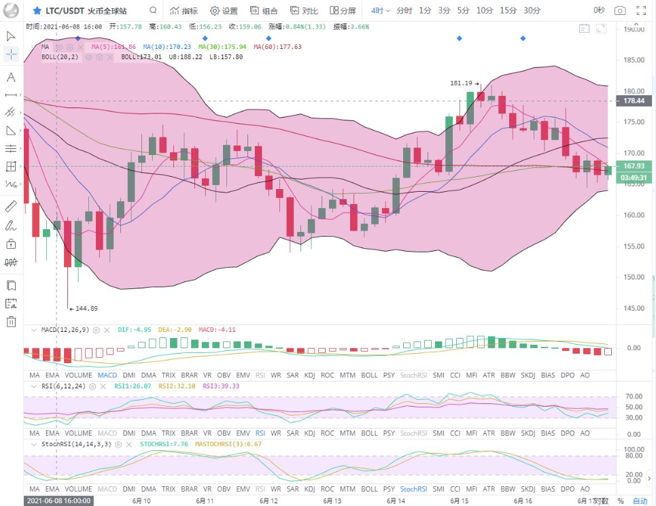The height and width of the screenshot is (506, 656).
Task: Select the crosshair cursor tool
Action: pos(11,54)
